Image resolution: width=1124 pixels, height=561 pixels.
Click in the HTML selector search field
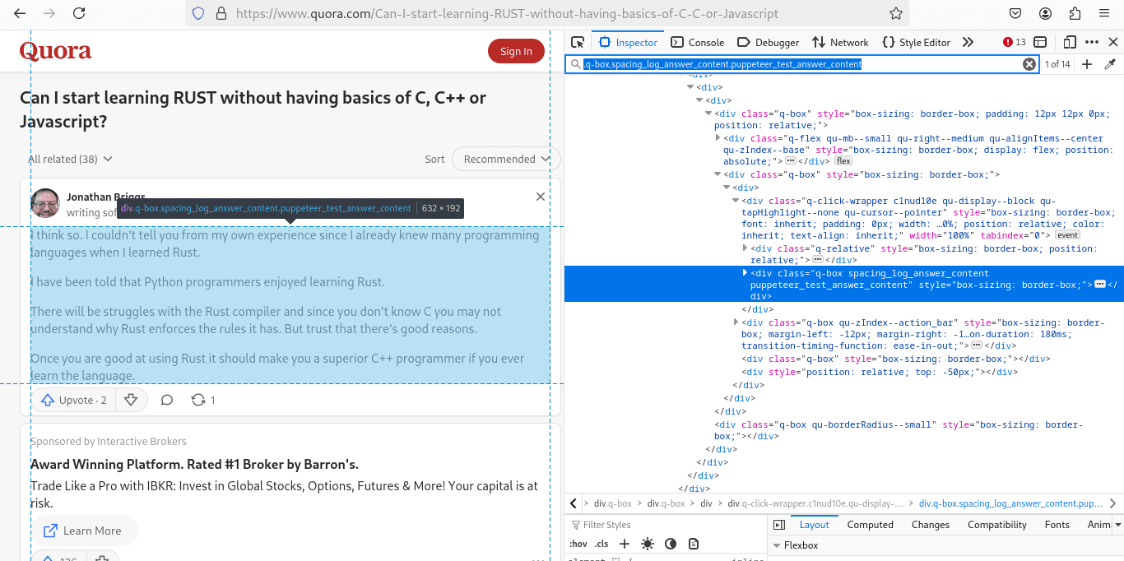click(x=802, y=64)
